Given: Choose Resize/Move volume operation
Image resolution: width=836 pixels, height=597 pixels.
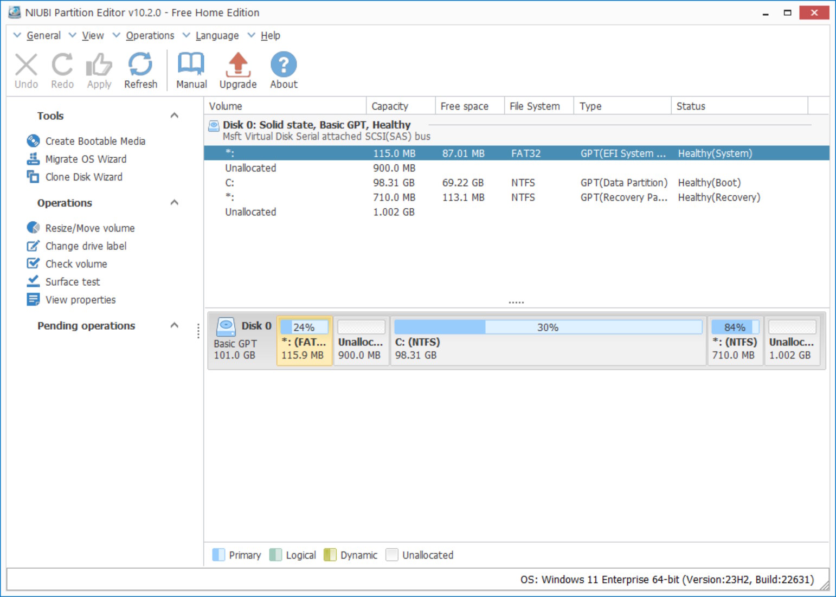Looking at the screenshot, I should [90, 228].
